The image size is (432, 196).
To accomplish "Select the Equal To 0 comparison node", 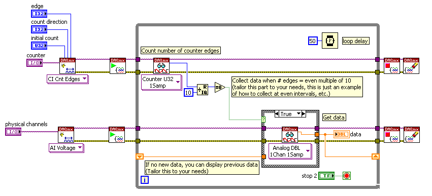I will (x=220, y=87).
